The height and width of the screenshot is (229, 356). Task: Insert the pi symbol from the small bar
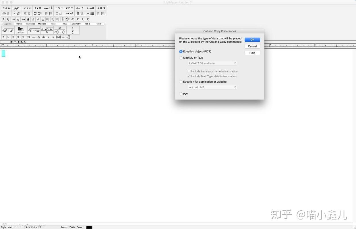tap(3, 19)
